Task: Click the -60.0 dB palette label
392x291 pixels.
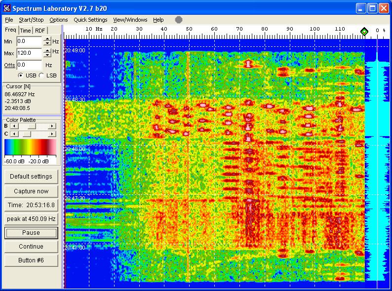Action: tap(14, 161)
